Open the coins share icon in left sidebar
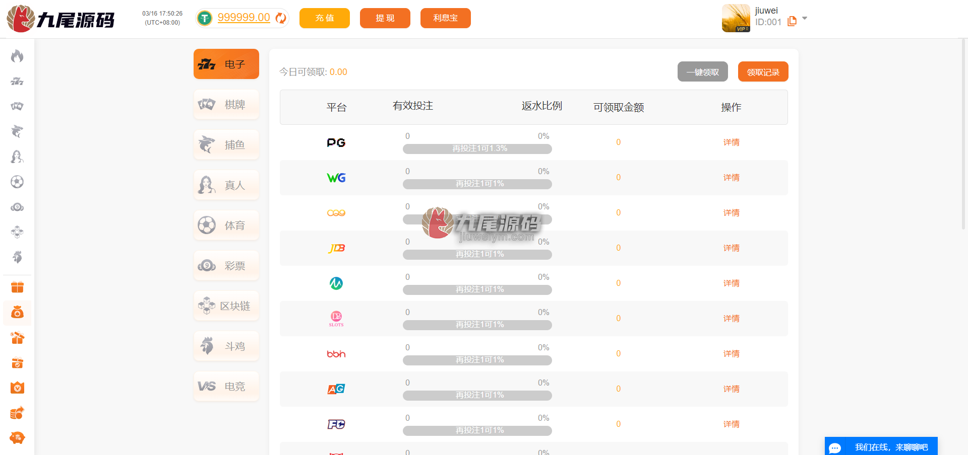Image resolution: width=968 pixels, height=455 pixels. tap(17, 413)
